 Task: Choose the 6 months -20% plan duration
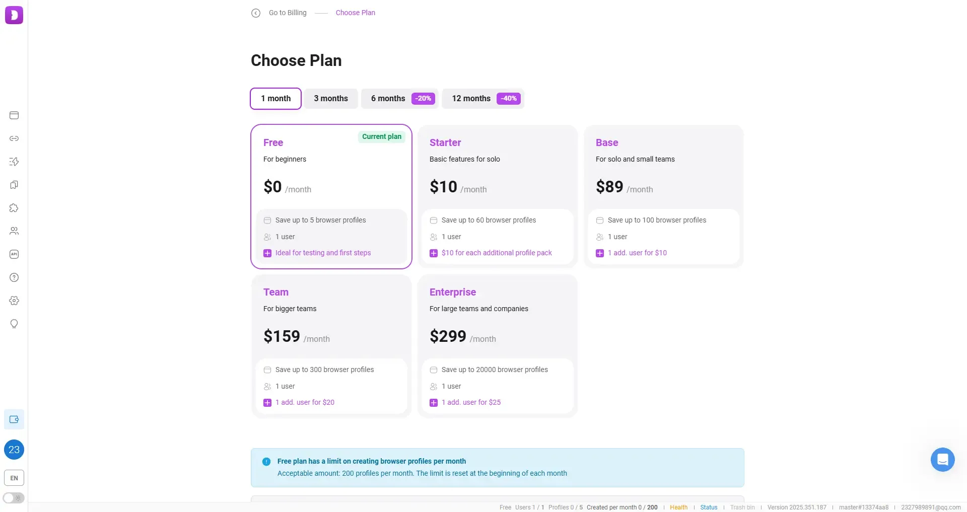click(399, 98)
